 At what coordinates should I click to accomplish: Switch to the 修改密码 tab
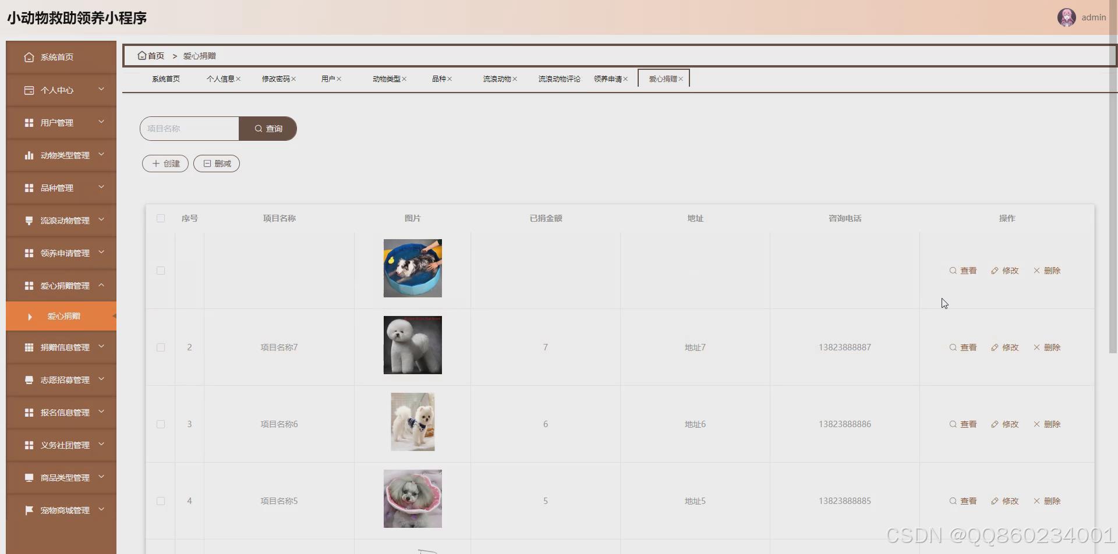(x=275, y=79)
